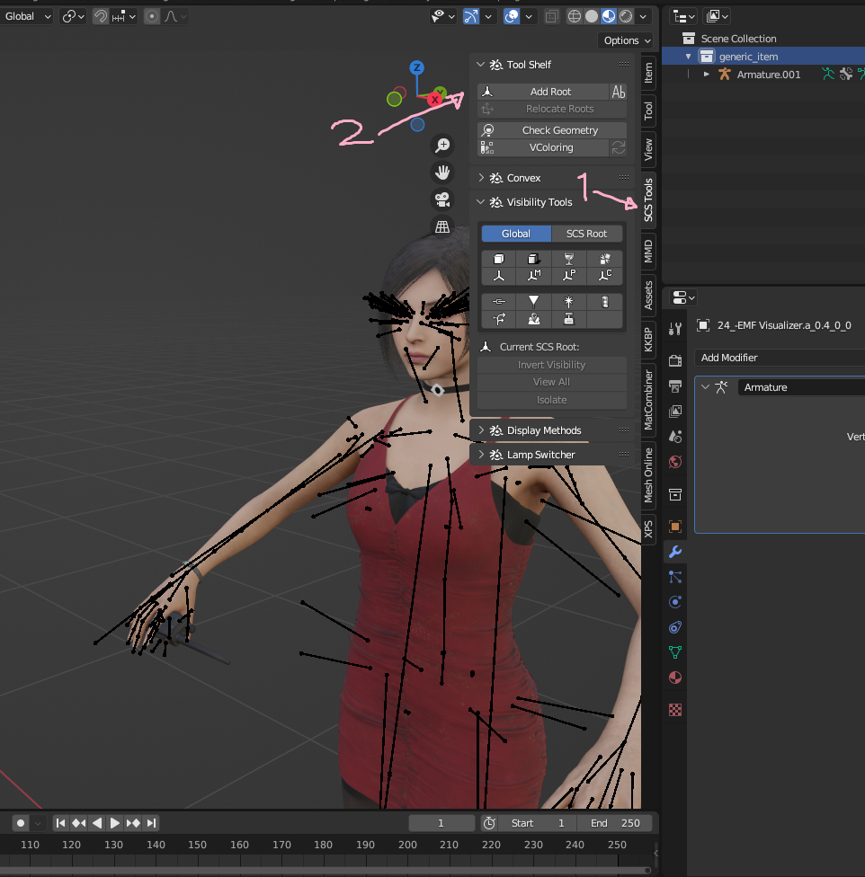
Task: Toggle the camera view icon
Action: pos(442,199)
